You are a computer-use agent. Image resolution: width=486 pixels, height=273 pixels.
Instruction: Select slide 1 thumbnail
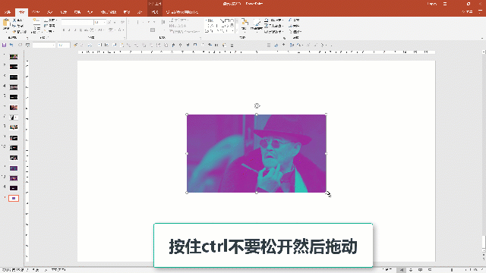click(x=14, y=57)
